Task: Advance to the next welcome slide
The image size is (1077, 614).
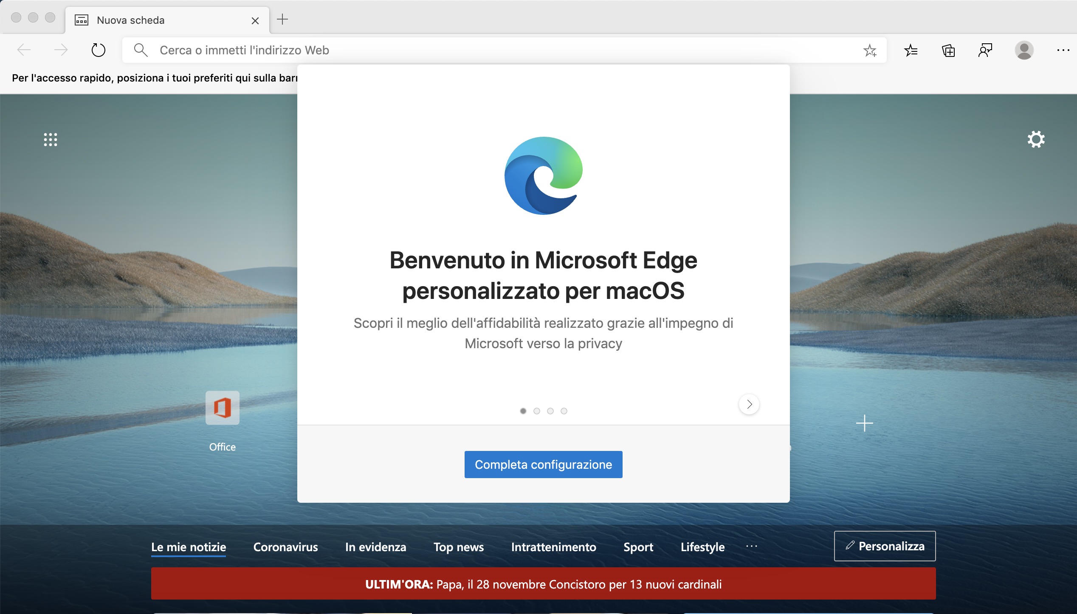Action: [749, 404]
